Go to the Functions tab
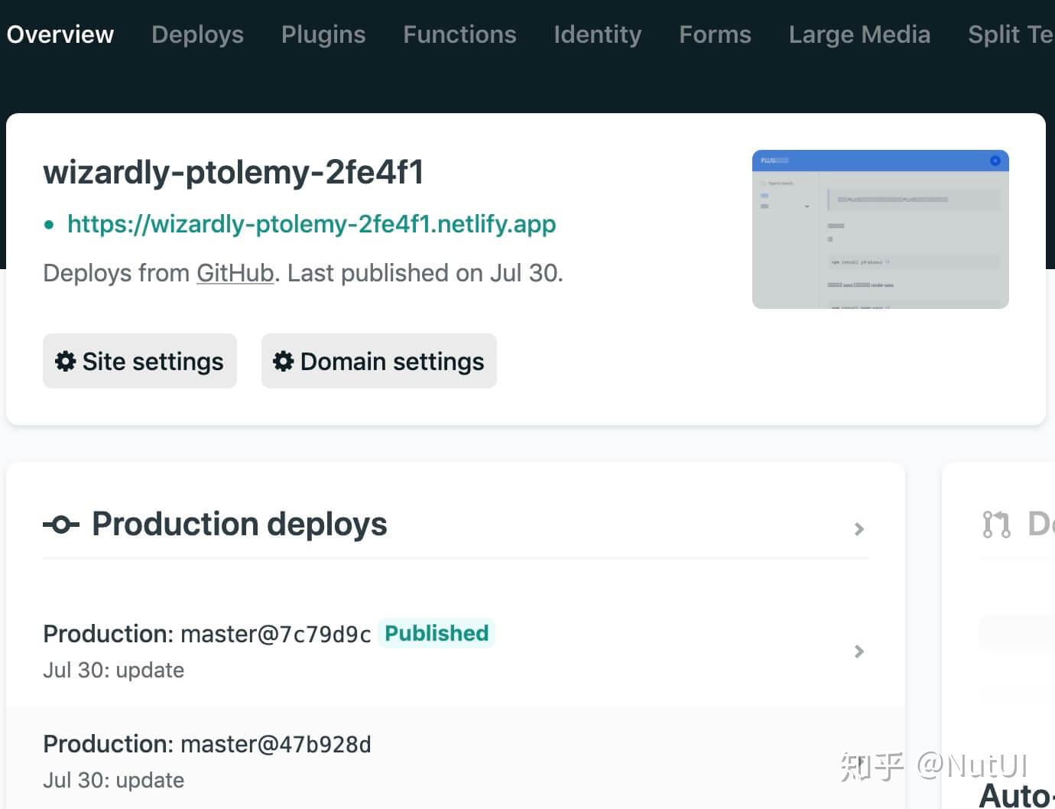 click(x=459, y=34)
